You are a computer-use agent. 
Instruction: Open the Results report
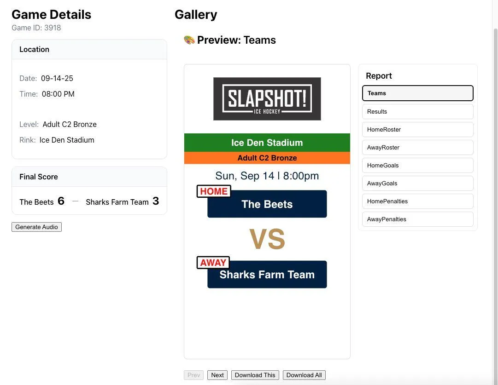click(417, 111)
